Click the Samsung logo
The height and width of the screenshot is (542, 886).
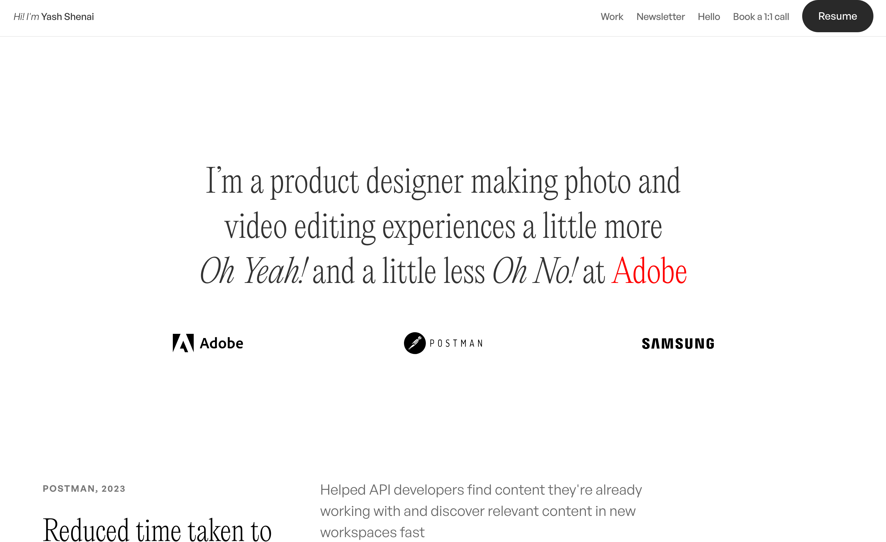pos(678,344)
